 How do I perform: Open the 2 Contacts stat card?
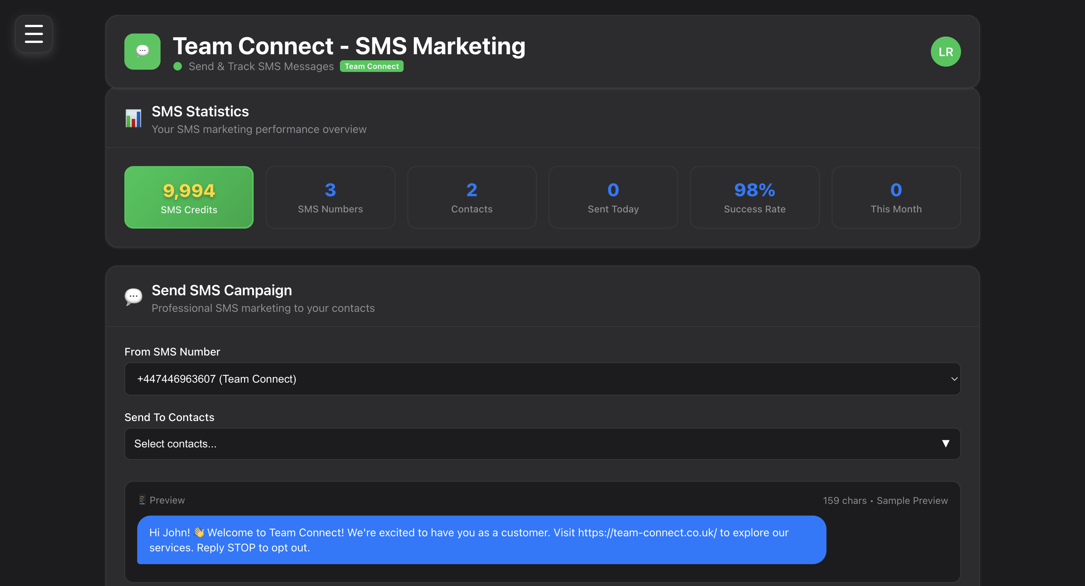click(x=472, y=197)
